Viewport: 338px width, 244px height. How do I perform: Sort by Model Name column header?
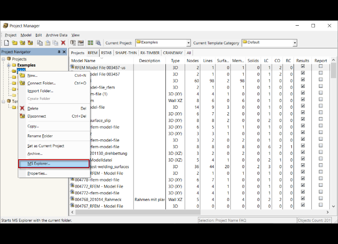101,61
